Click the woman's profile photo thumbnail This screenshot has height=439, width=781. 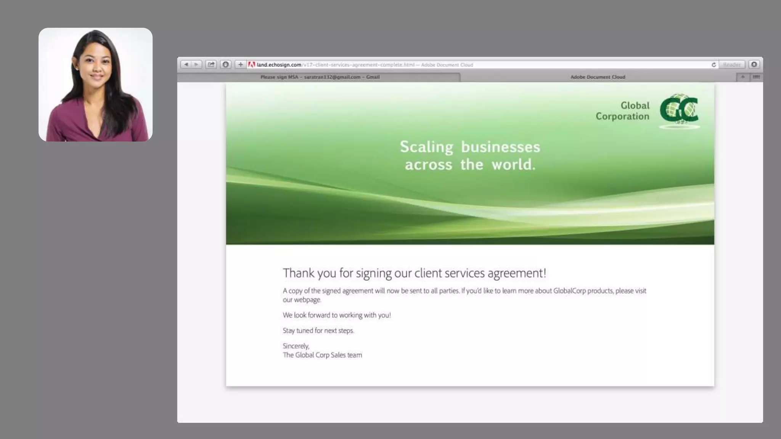[95, 85]
